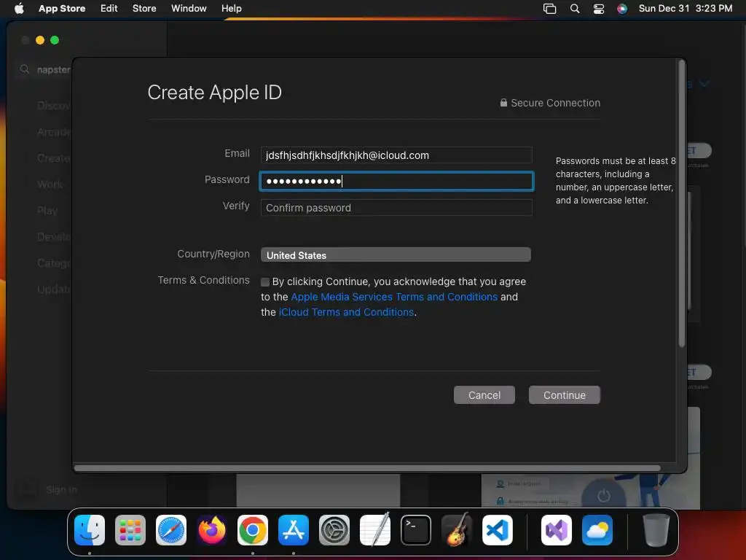This screenshot has height=560, width=746.
Task: Click the Password input field
Action: tap(396, 181)
